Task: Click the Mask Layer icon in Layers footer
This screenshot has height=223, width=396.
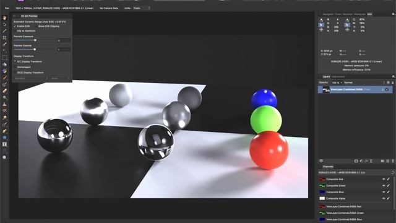Action: (356, 161)
